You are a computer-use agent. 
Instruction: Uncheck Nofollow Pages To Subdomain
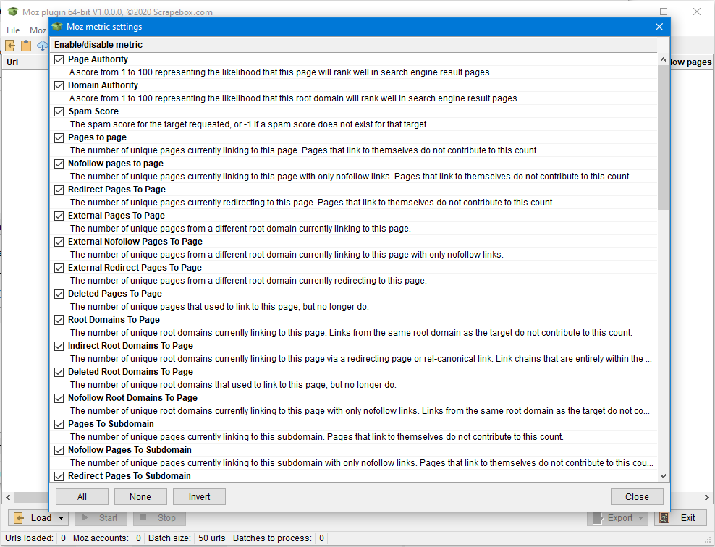pos(59,450)
